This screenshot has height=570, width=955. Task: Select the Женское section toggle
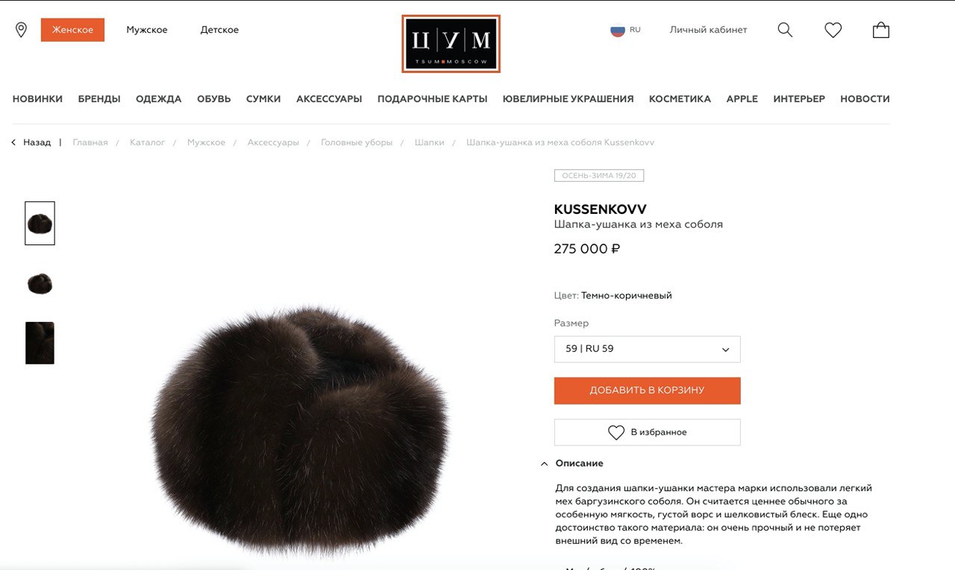72,30
